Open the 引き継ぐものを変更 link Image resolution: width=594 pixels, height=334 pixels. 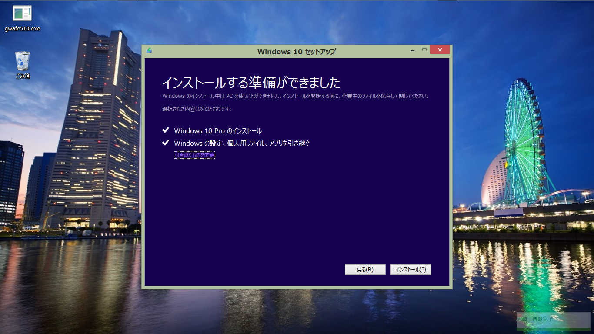click(194, 155)
